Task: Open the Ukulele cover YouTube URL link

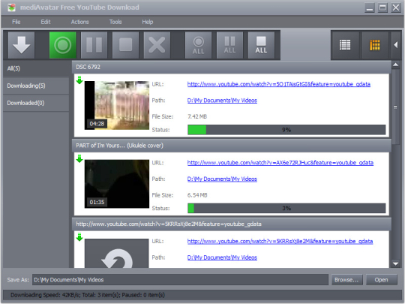Action: coord(280,163)
